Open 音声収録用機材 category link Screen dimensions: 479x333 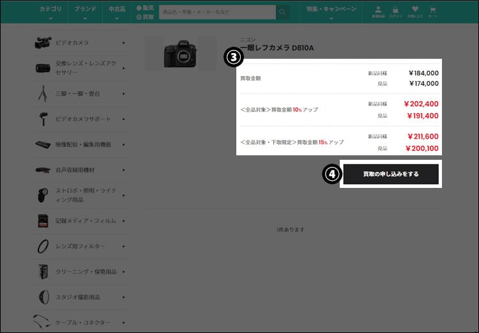(75, 170)
